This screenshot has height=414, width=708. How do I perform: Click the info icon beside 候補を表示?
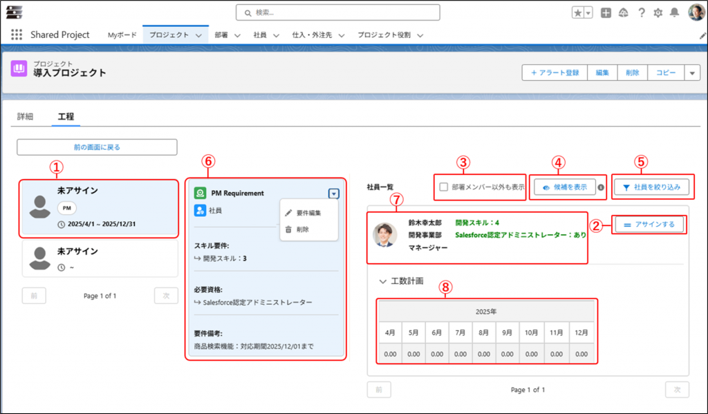[601, 187]
